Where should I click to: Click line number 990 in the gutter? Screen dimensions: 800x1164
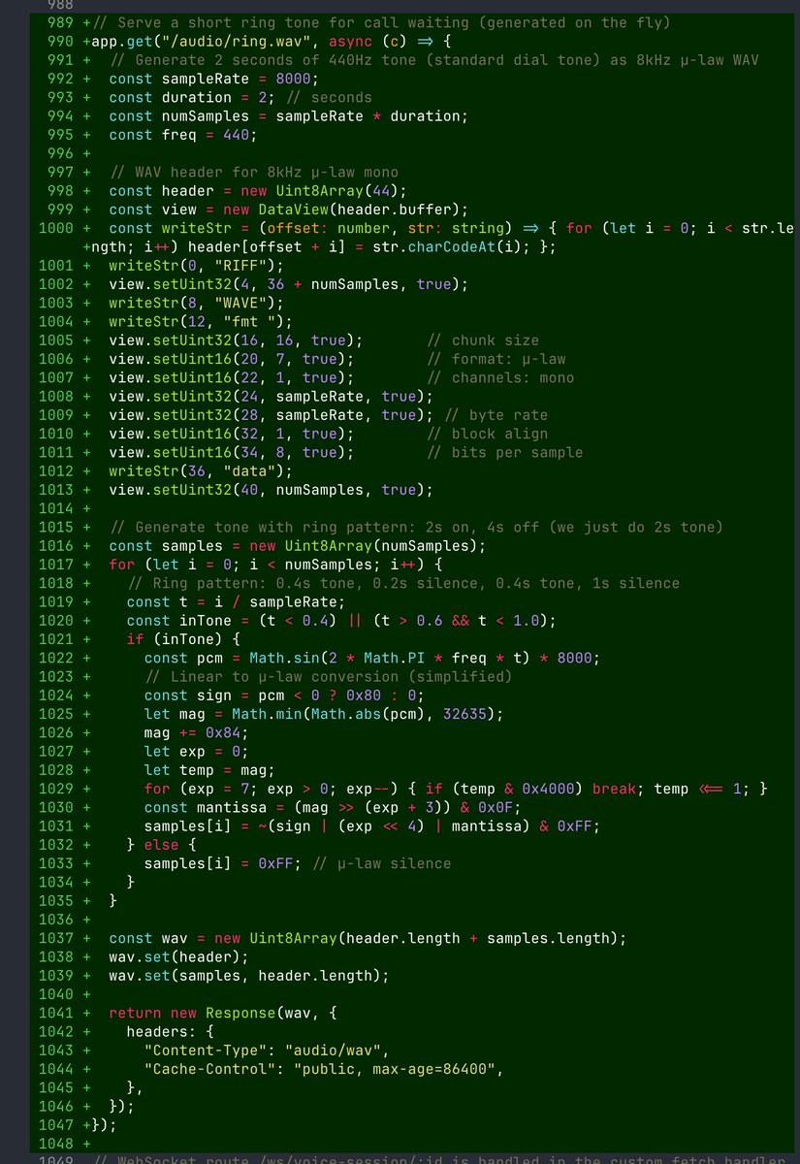pyautogui.click(x=59, y=42)
